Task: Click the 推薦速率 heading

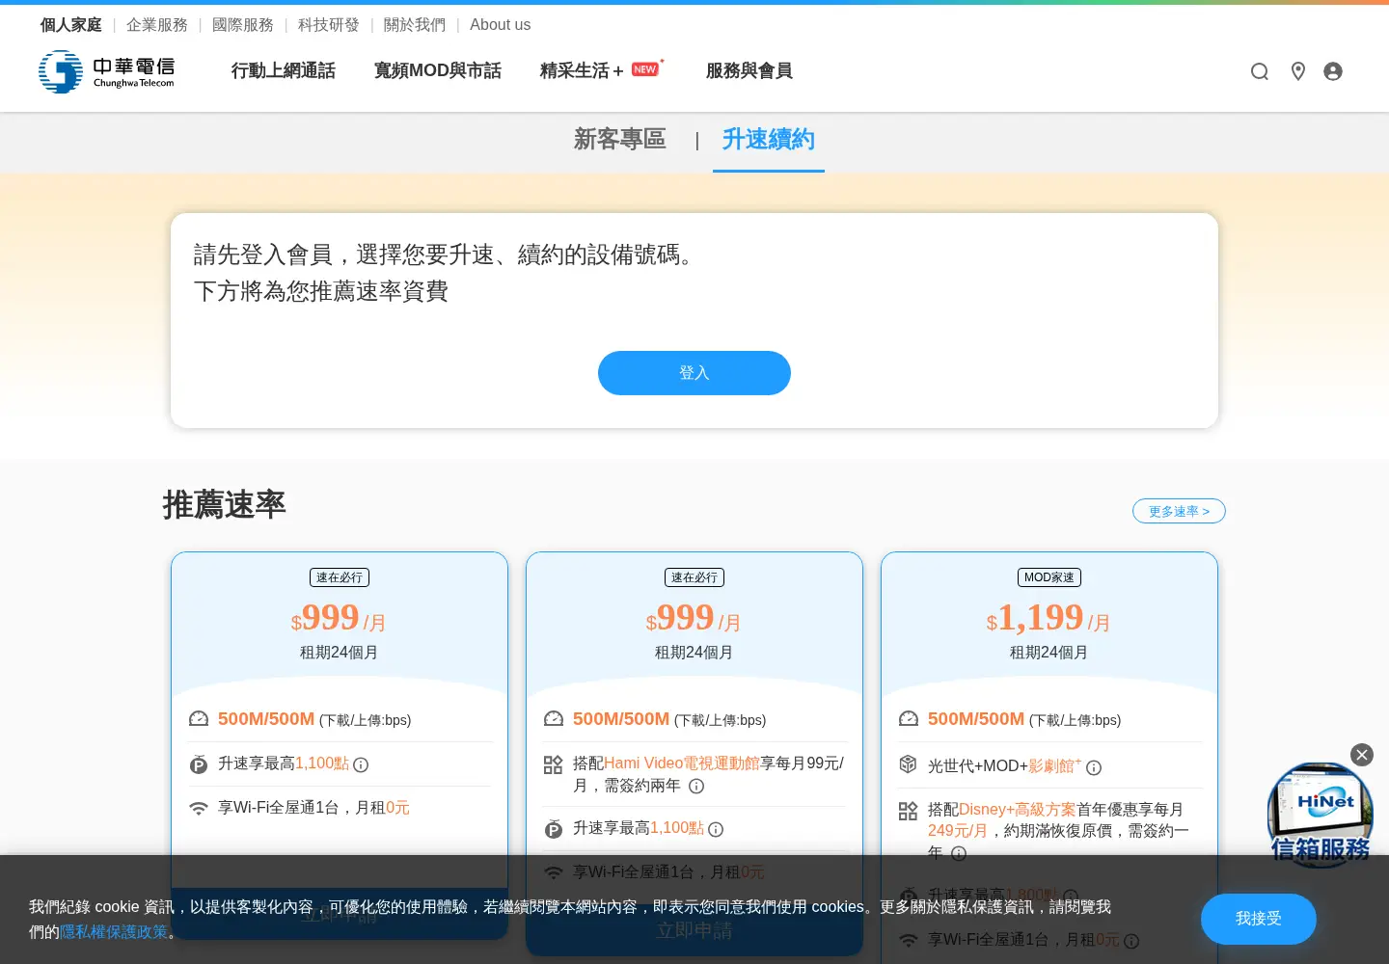Action: coord(224,505)
